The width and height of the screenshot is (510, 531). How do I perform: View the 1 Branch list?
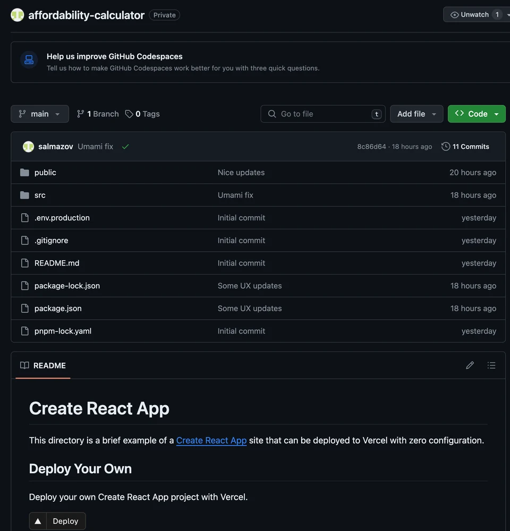coord(98,114)
